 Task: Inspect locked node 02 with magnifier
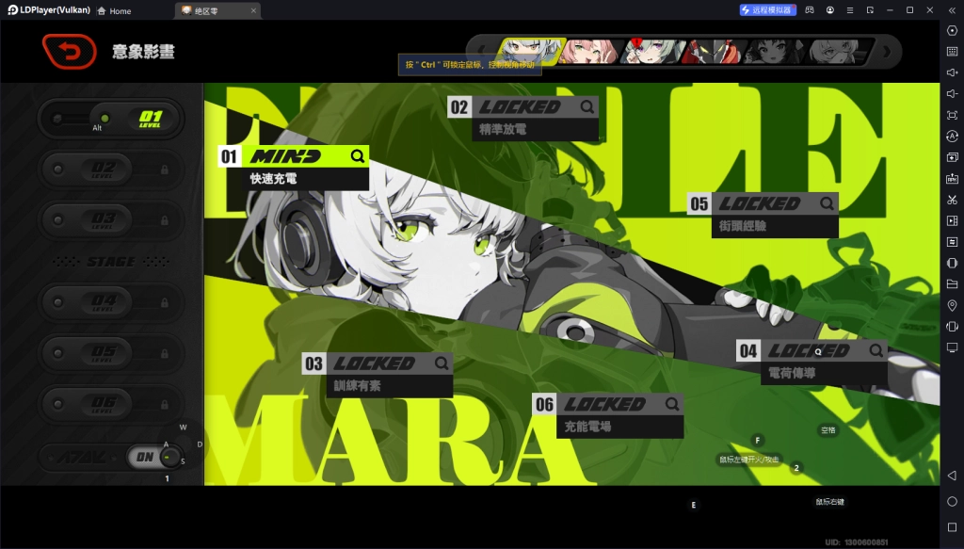(586, 107)
